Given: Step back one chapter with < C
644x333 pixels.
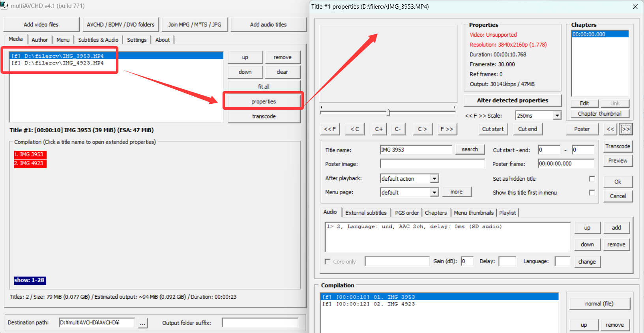Looking at the screenshot, I should pos(355,129).
